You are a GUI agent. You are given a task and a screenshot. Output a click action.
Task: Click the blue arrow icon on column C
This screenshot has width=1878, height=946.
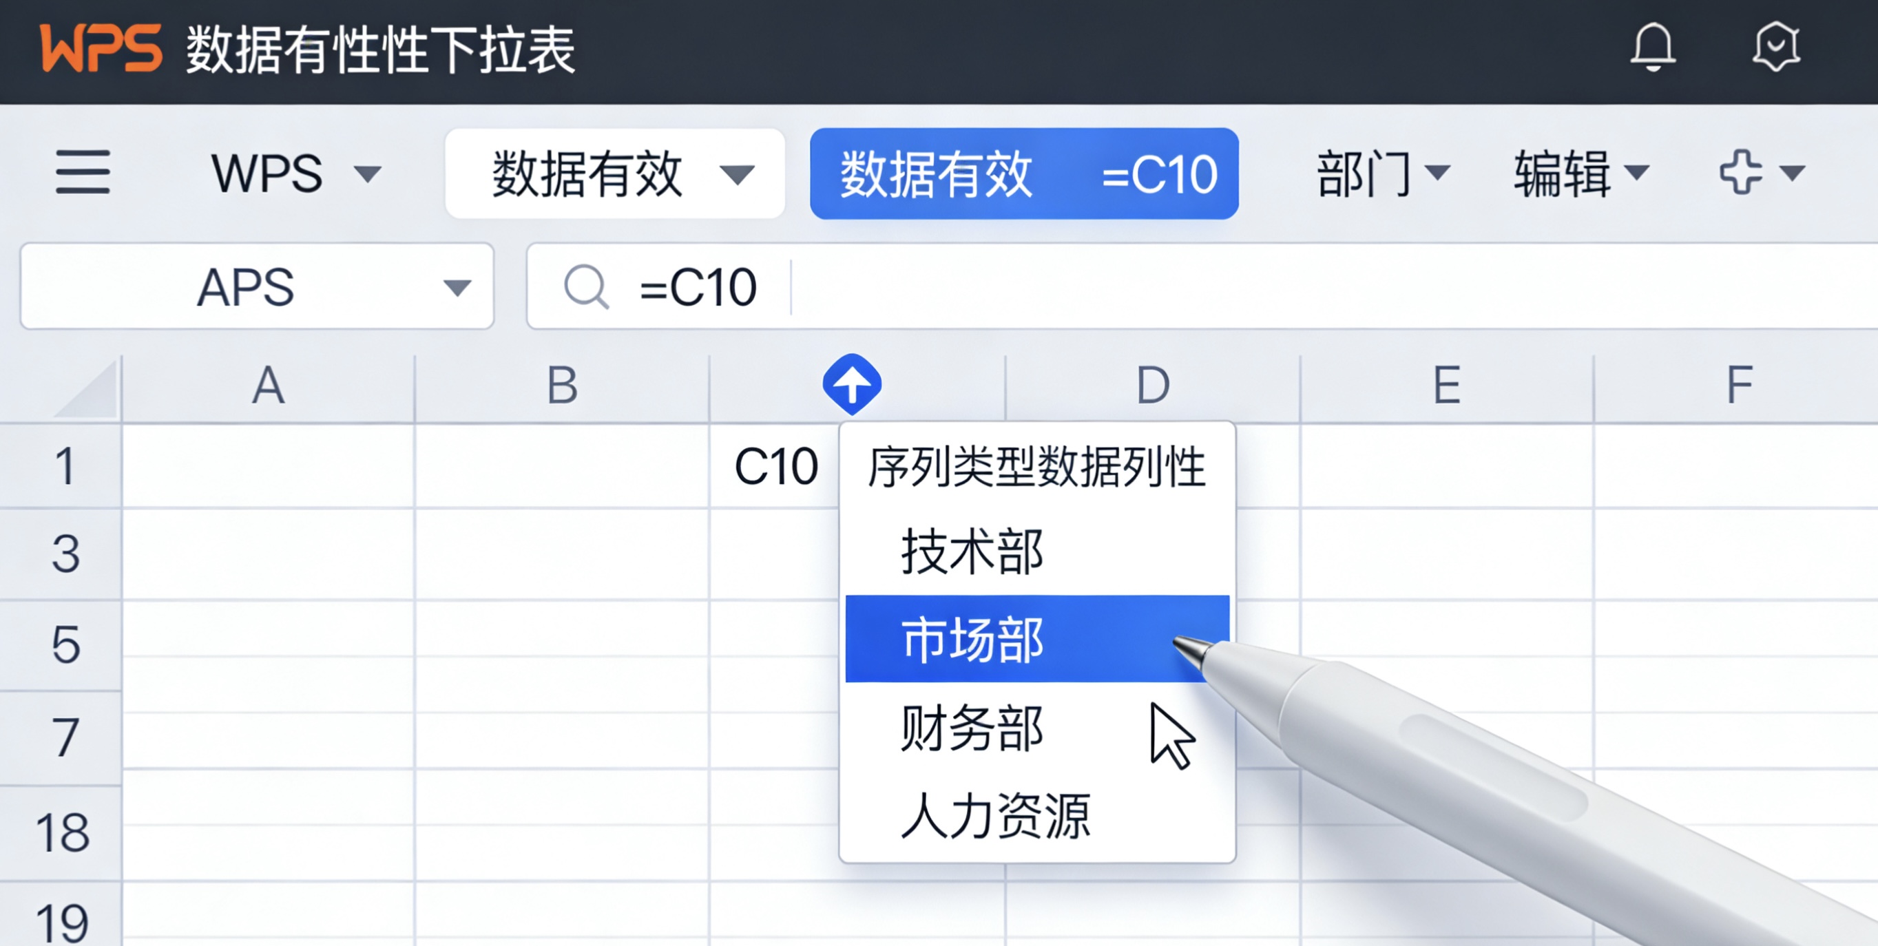854,384
